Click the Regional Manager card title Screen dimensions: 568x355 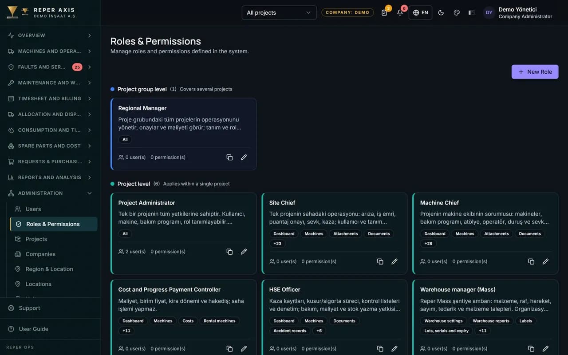click(142, 108)
